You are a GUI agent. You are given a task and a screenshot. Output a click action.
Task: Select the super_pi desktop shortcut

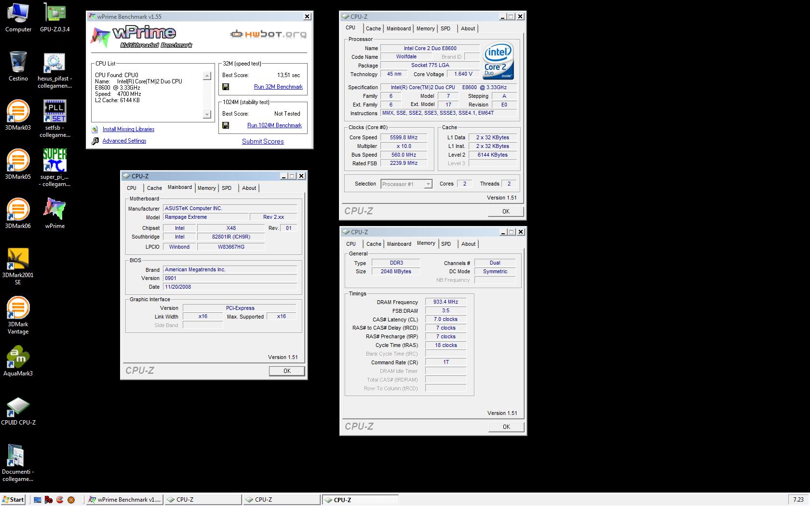[x=54, y=168]
